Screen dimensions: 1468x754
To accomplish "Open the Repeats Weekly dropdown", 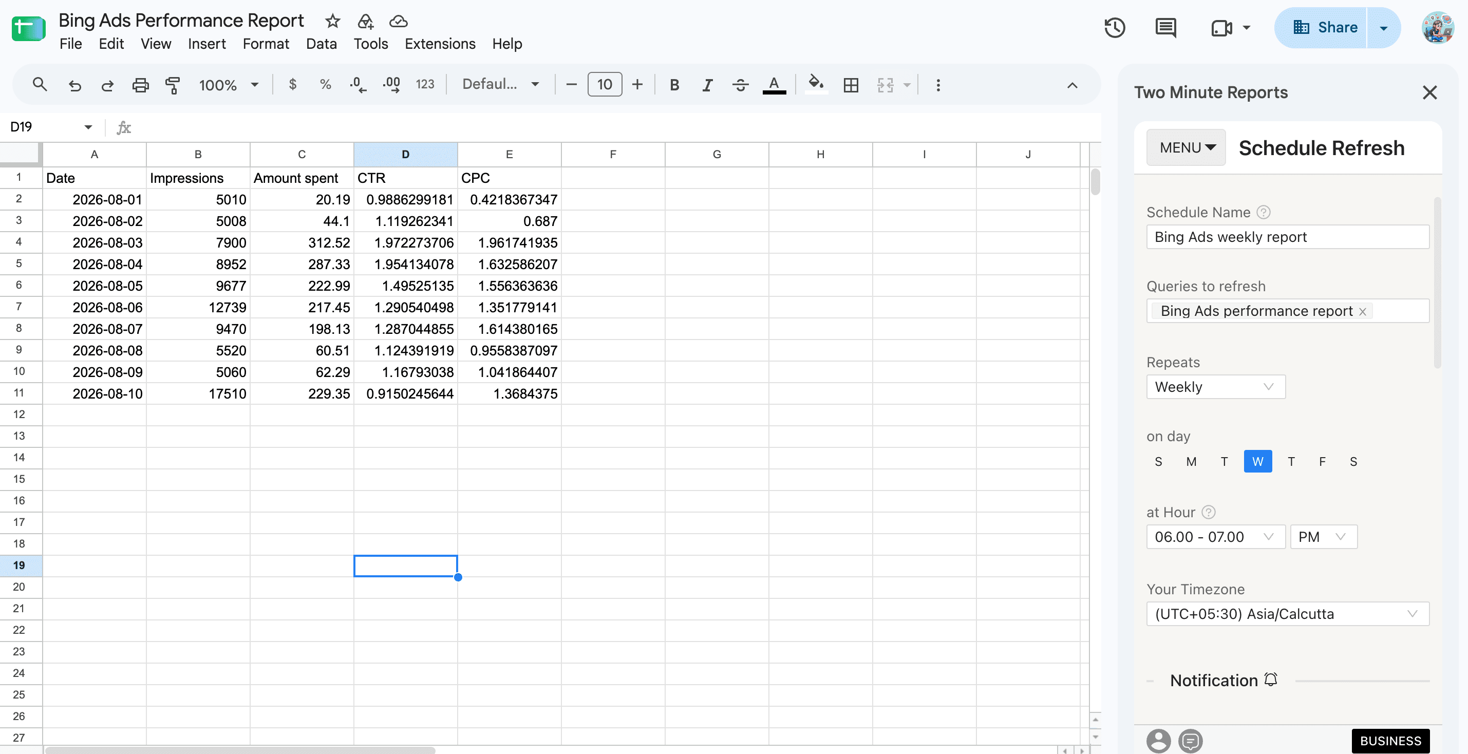I will click(1216, 386).
